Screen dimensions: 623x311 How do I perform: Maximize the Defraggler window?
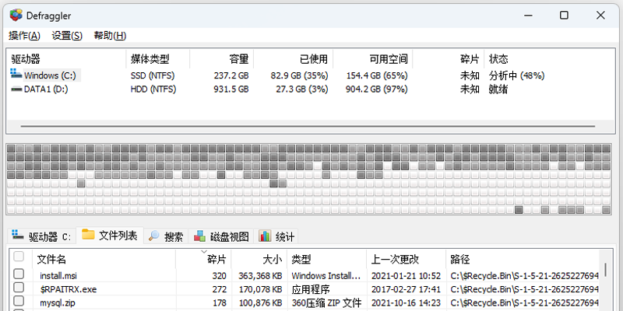coord(564,16)
